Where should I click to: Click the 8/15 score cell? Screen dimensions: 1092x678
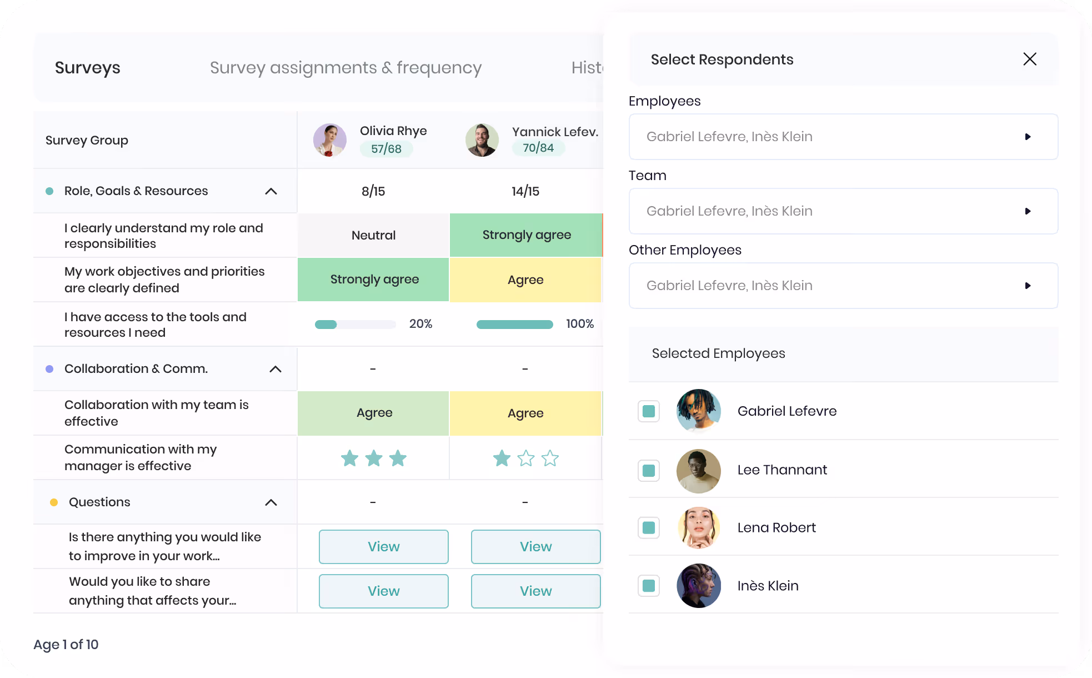[373, 191]
